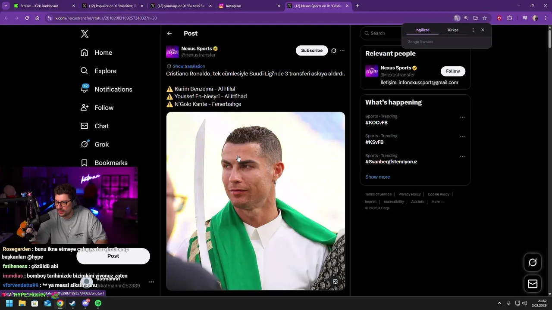Click the Grok icon beside Subscribe button
The image size is (552, 310).
(x=334, y=50)
